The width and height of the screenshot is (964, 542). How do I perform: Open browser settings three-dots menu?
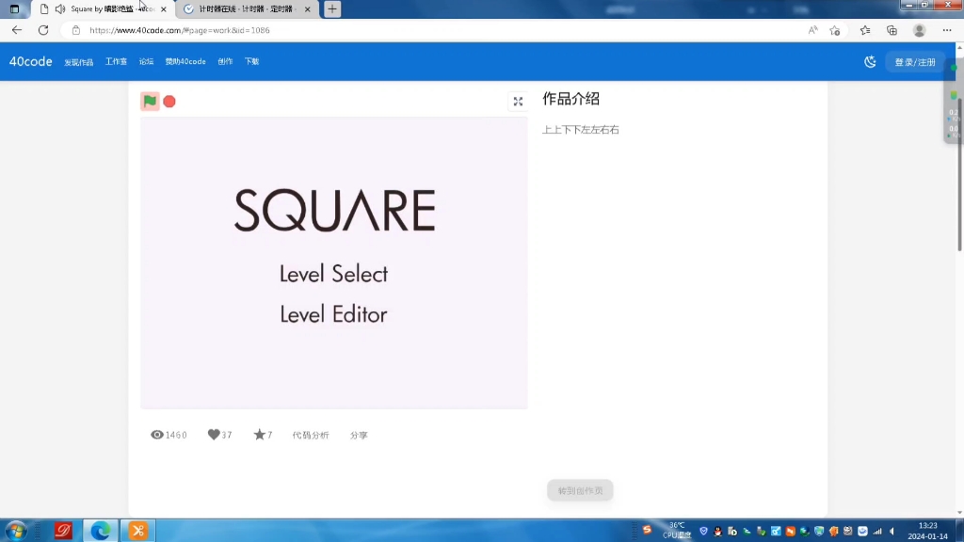coord(947,30)
